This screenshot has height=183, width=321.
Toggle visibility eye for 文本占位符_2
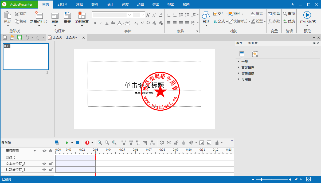click(44, 163)
